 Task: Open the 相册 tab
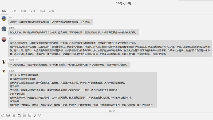pyautogui.click(x=23, y=11)
